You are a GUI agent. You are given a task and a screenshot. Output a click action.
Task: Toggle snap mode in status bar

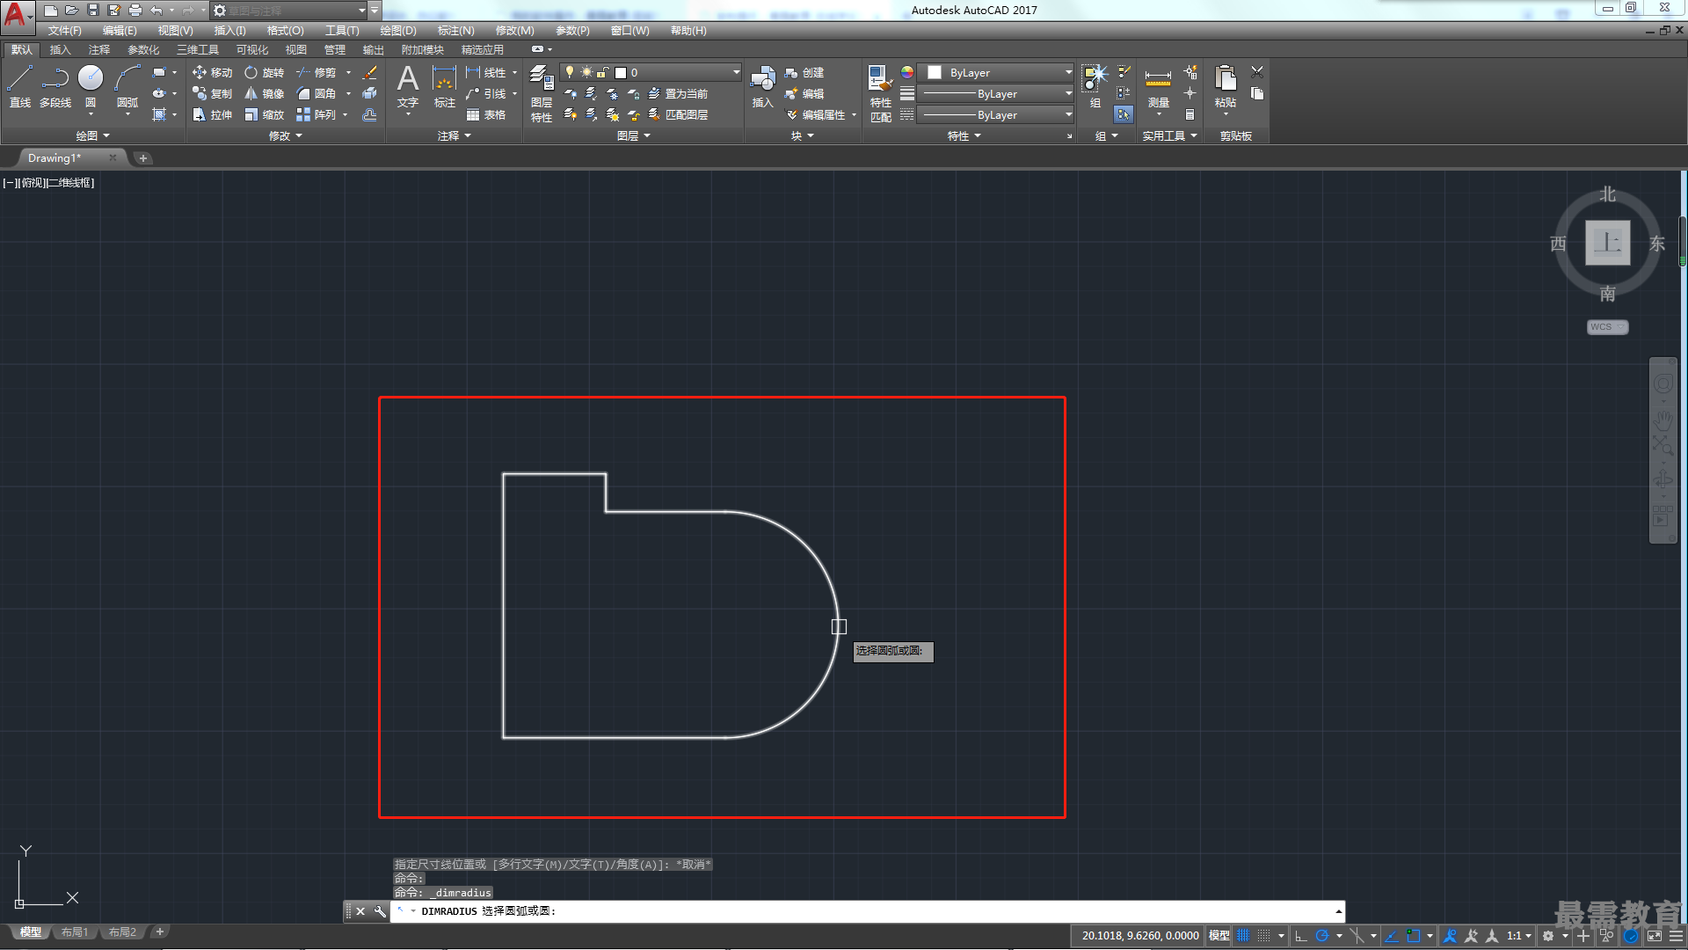1263,936
